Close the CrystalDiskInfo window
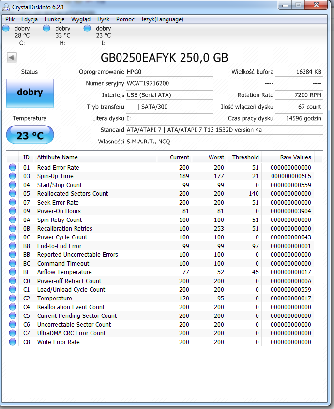Image resolution: width=334 pixels, height=409 pixels. click(x=316, y=5)
